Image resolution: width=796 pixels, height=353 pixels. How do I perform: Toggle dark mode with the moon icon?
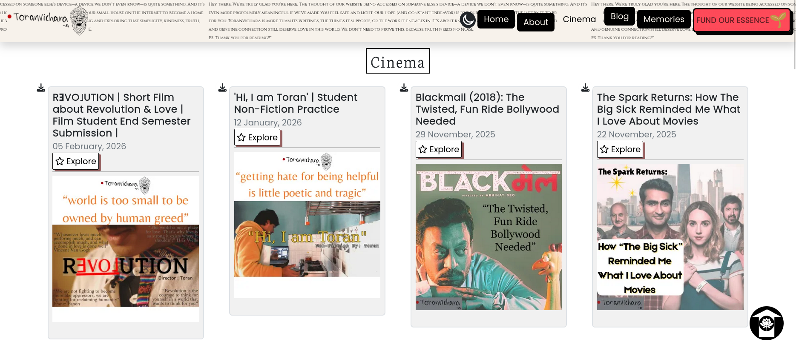click(468, 20)
